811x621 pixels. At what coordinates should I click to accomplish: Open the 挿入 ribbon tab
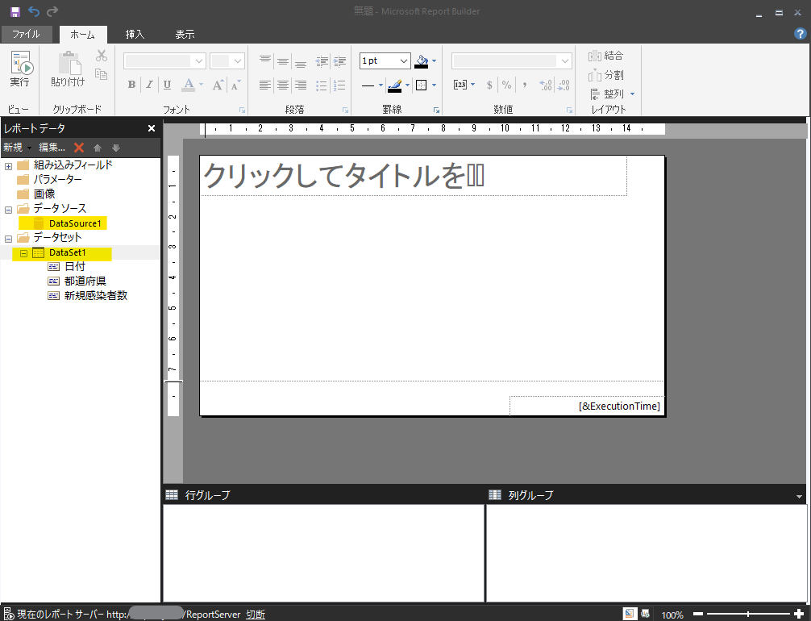tap(135, 35)
